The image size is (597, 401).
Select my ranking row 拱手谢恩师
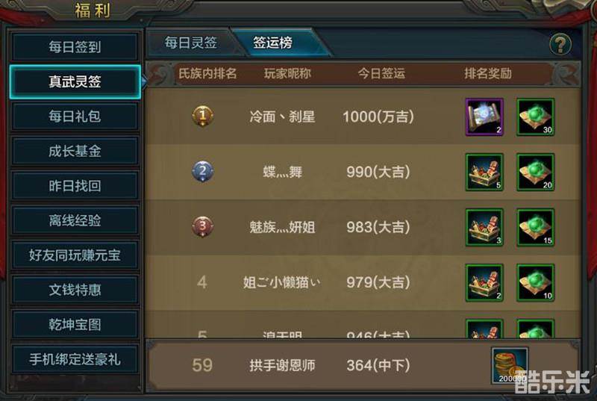tap(363, 365)
